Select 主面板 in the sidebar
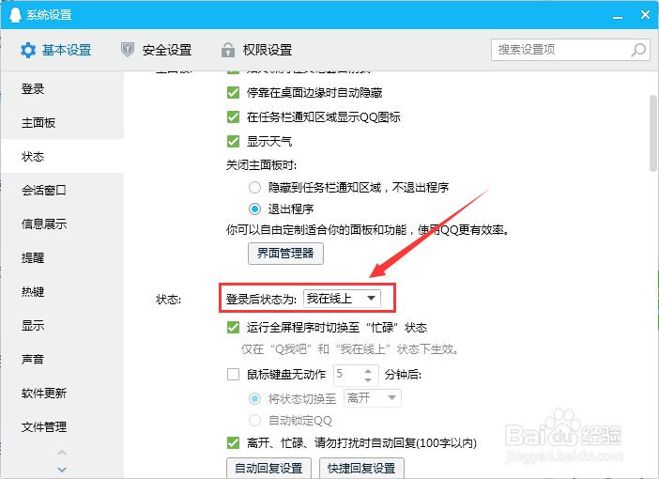 [x=62, y=122]
